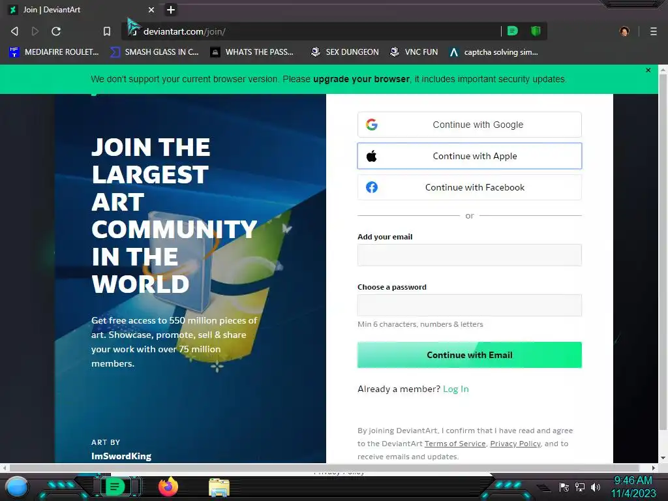
Task: Open the green shield extension icon
Action: coord(536,31)
